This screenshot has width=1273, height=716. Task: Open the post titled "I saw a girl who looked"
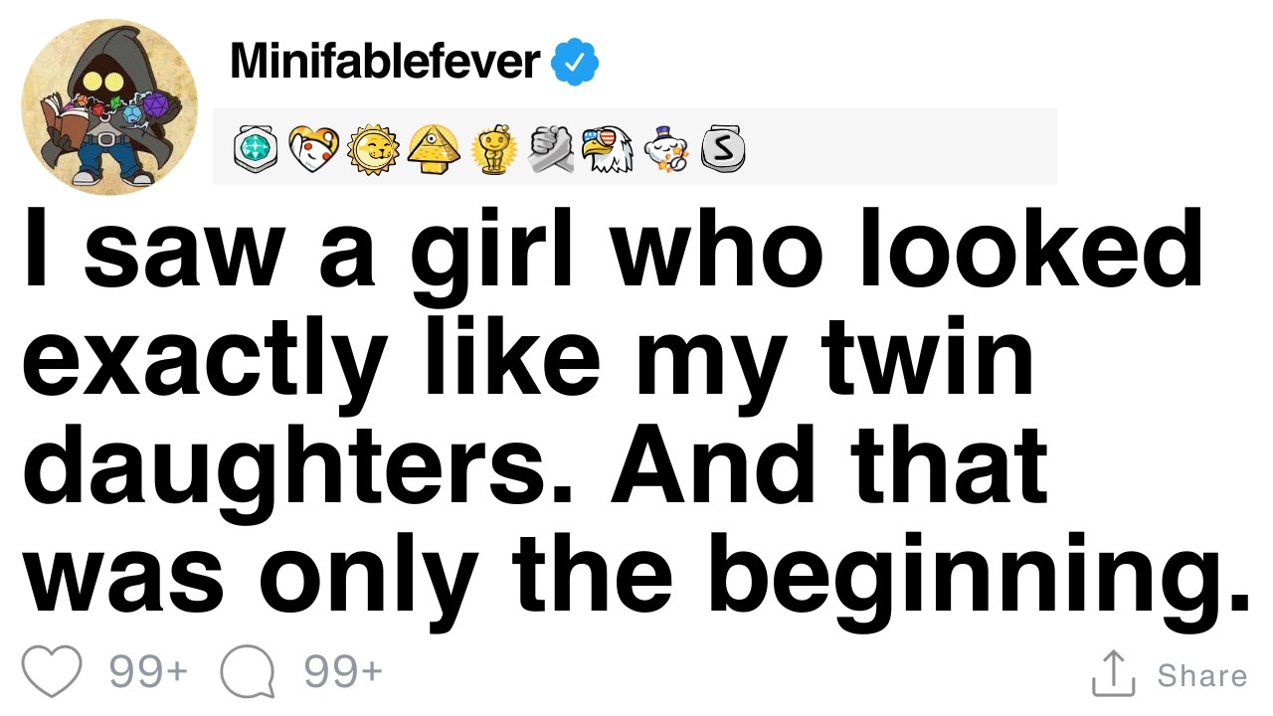[636, 418]
